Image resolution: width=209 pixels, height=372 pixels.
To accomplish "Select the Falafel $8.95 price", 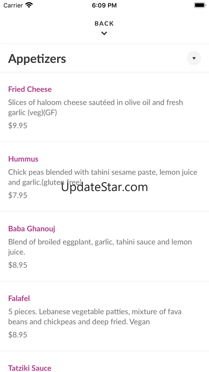I will point(18,335).
